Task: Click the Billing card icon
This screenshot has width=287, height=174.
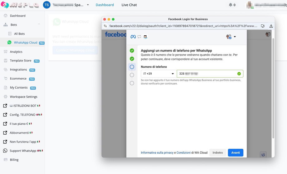Action: [6, 160]
